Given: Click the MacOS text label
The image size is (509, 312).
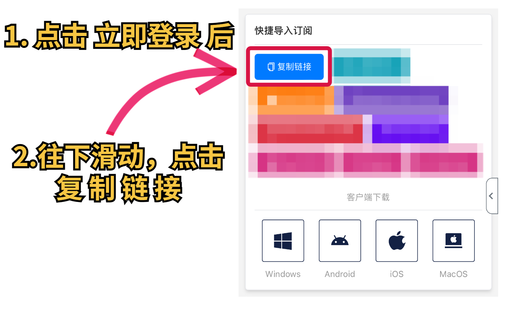Looking at the screenshot, I should 454,274.
